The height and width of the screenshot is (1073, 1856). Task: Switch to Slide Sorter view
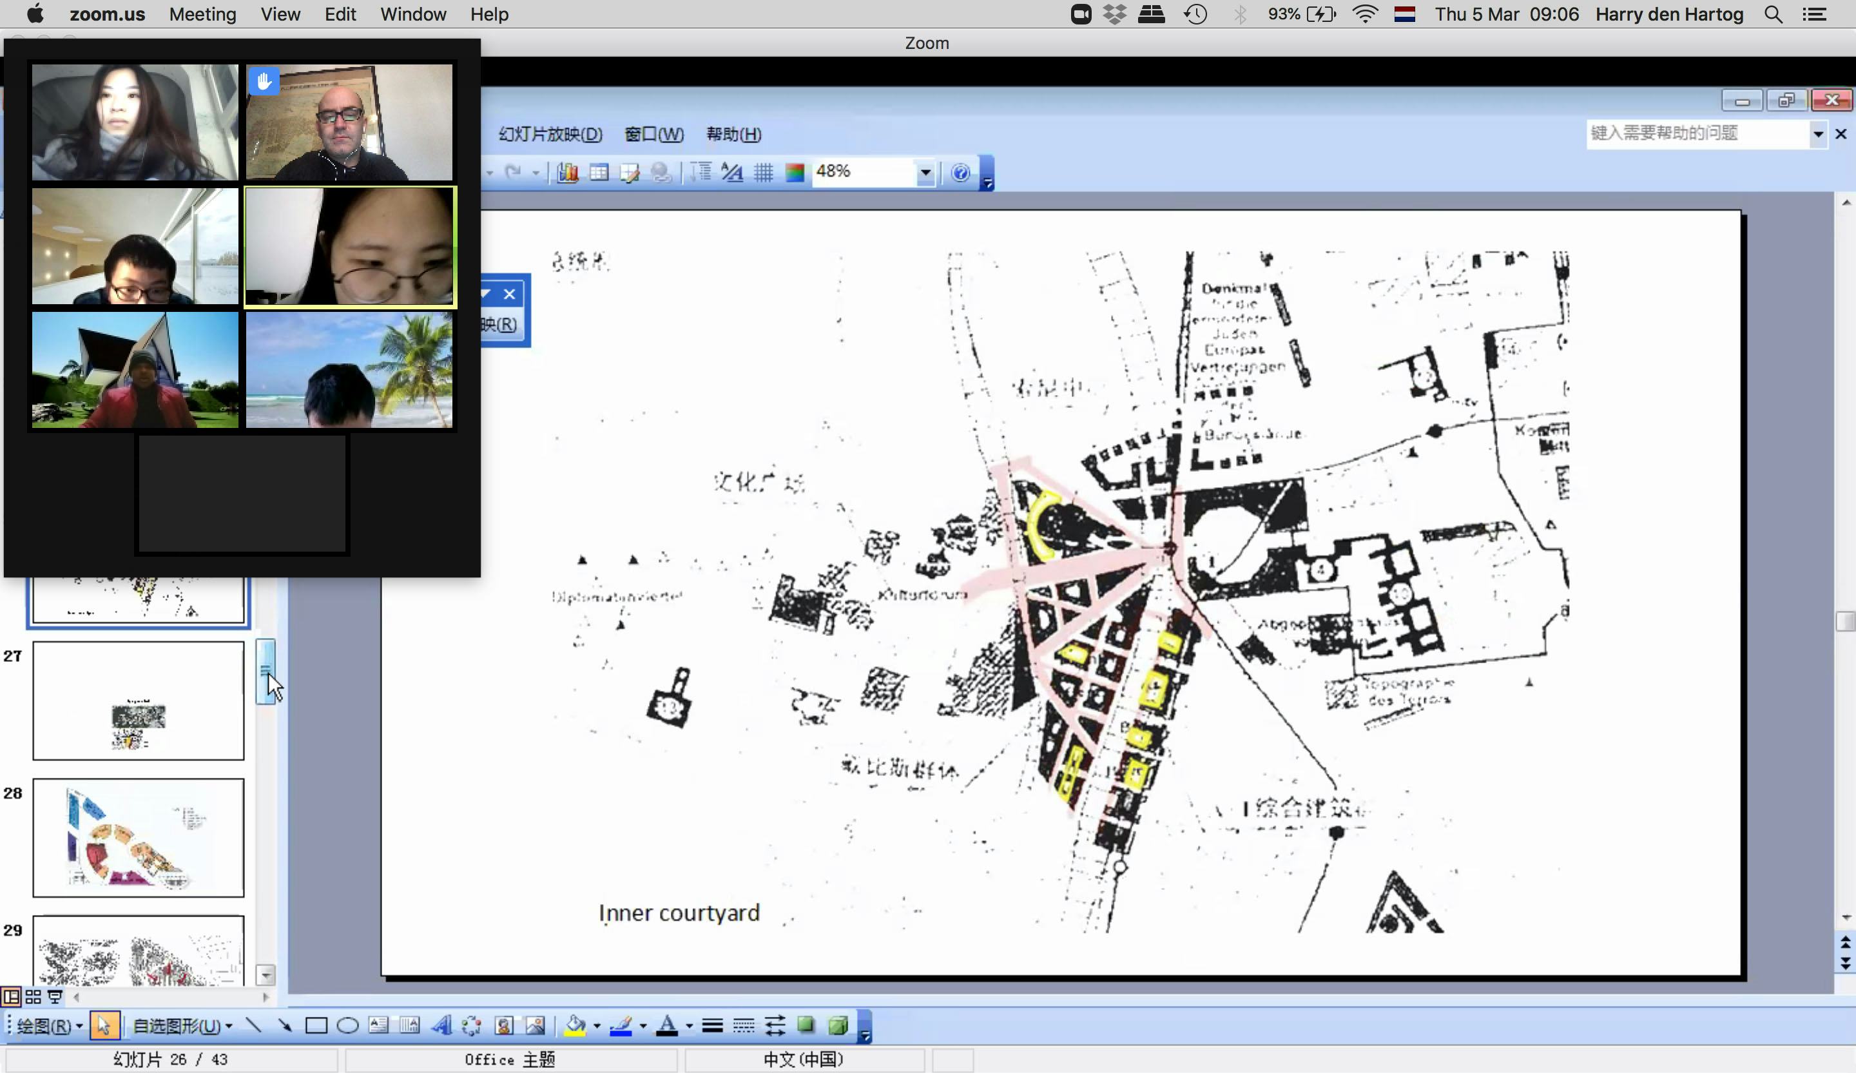pyautogui.click(x=33, y=997)
